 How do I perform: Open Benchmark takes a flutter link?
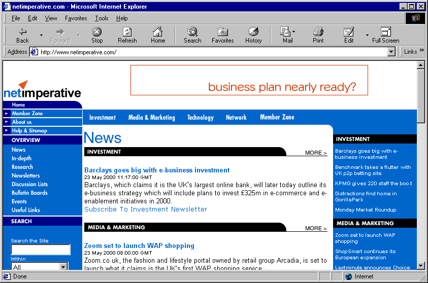click(373, 170)
